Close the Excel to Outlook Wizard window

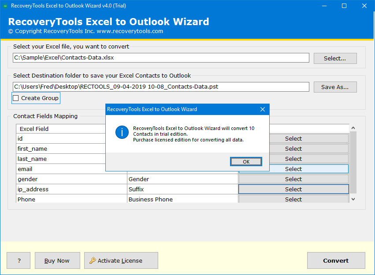point(364,6)
